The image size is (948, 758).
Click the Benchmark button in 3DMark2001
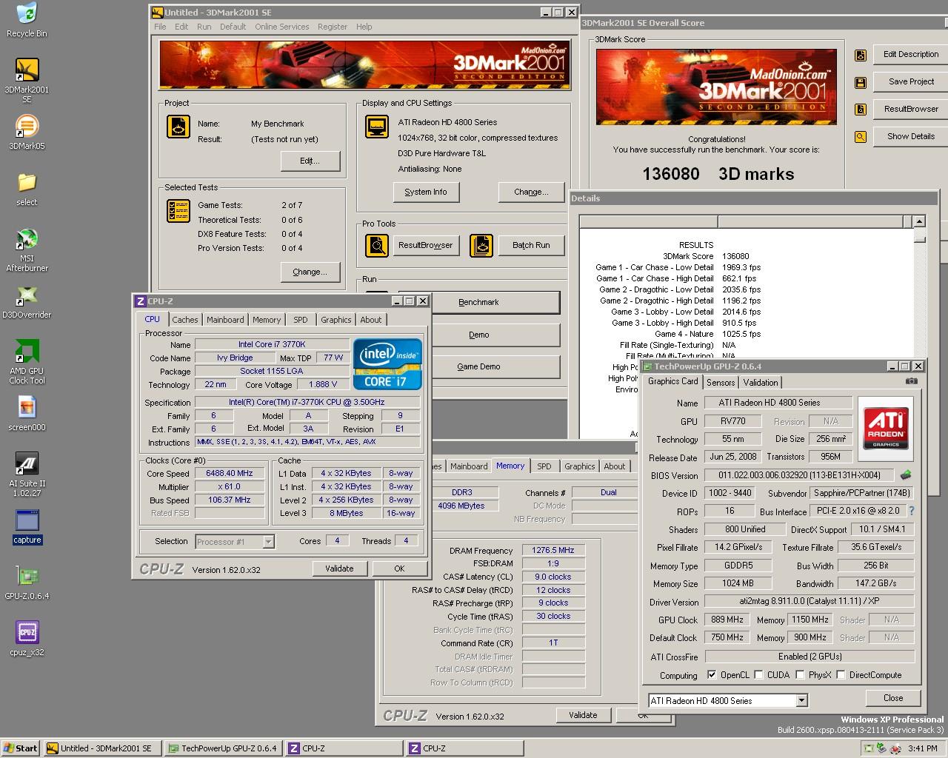478,302
